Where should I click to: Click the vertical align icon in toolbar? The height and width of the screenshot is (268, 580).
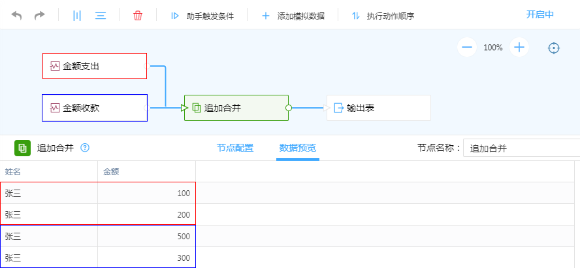pos(77,15)
